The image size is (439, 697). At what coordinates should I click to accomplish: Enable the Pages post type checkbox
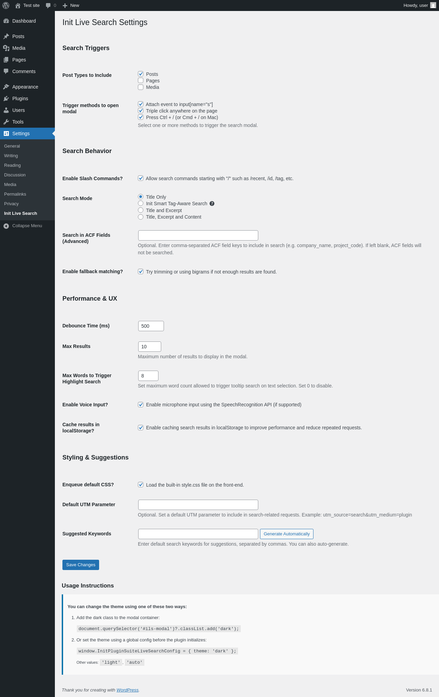(141, 81)
